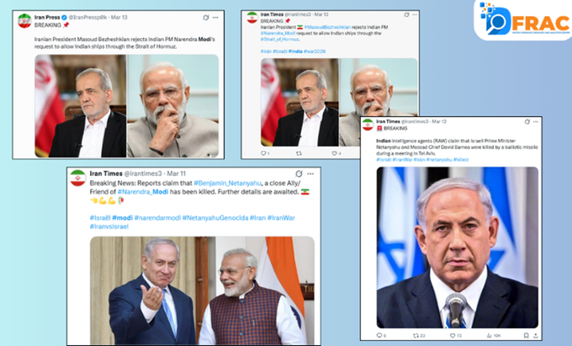Open the #MasoudBezheshkian hashtag

(327, 27)
